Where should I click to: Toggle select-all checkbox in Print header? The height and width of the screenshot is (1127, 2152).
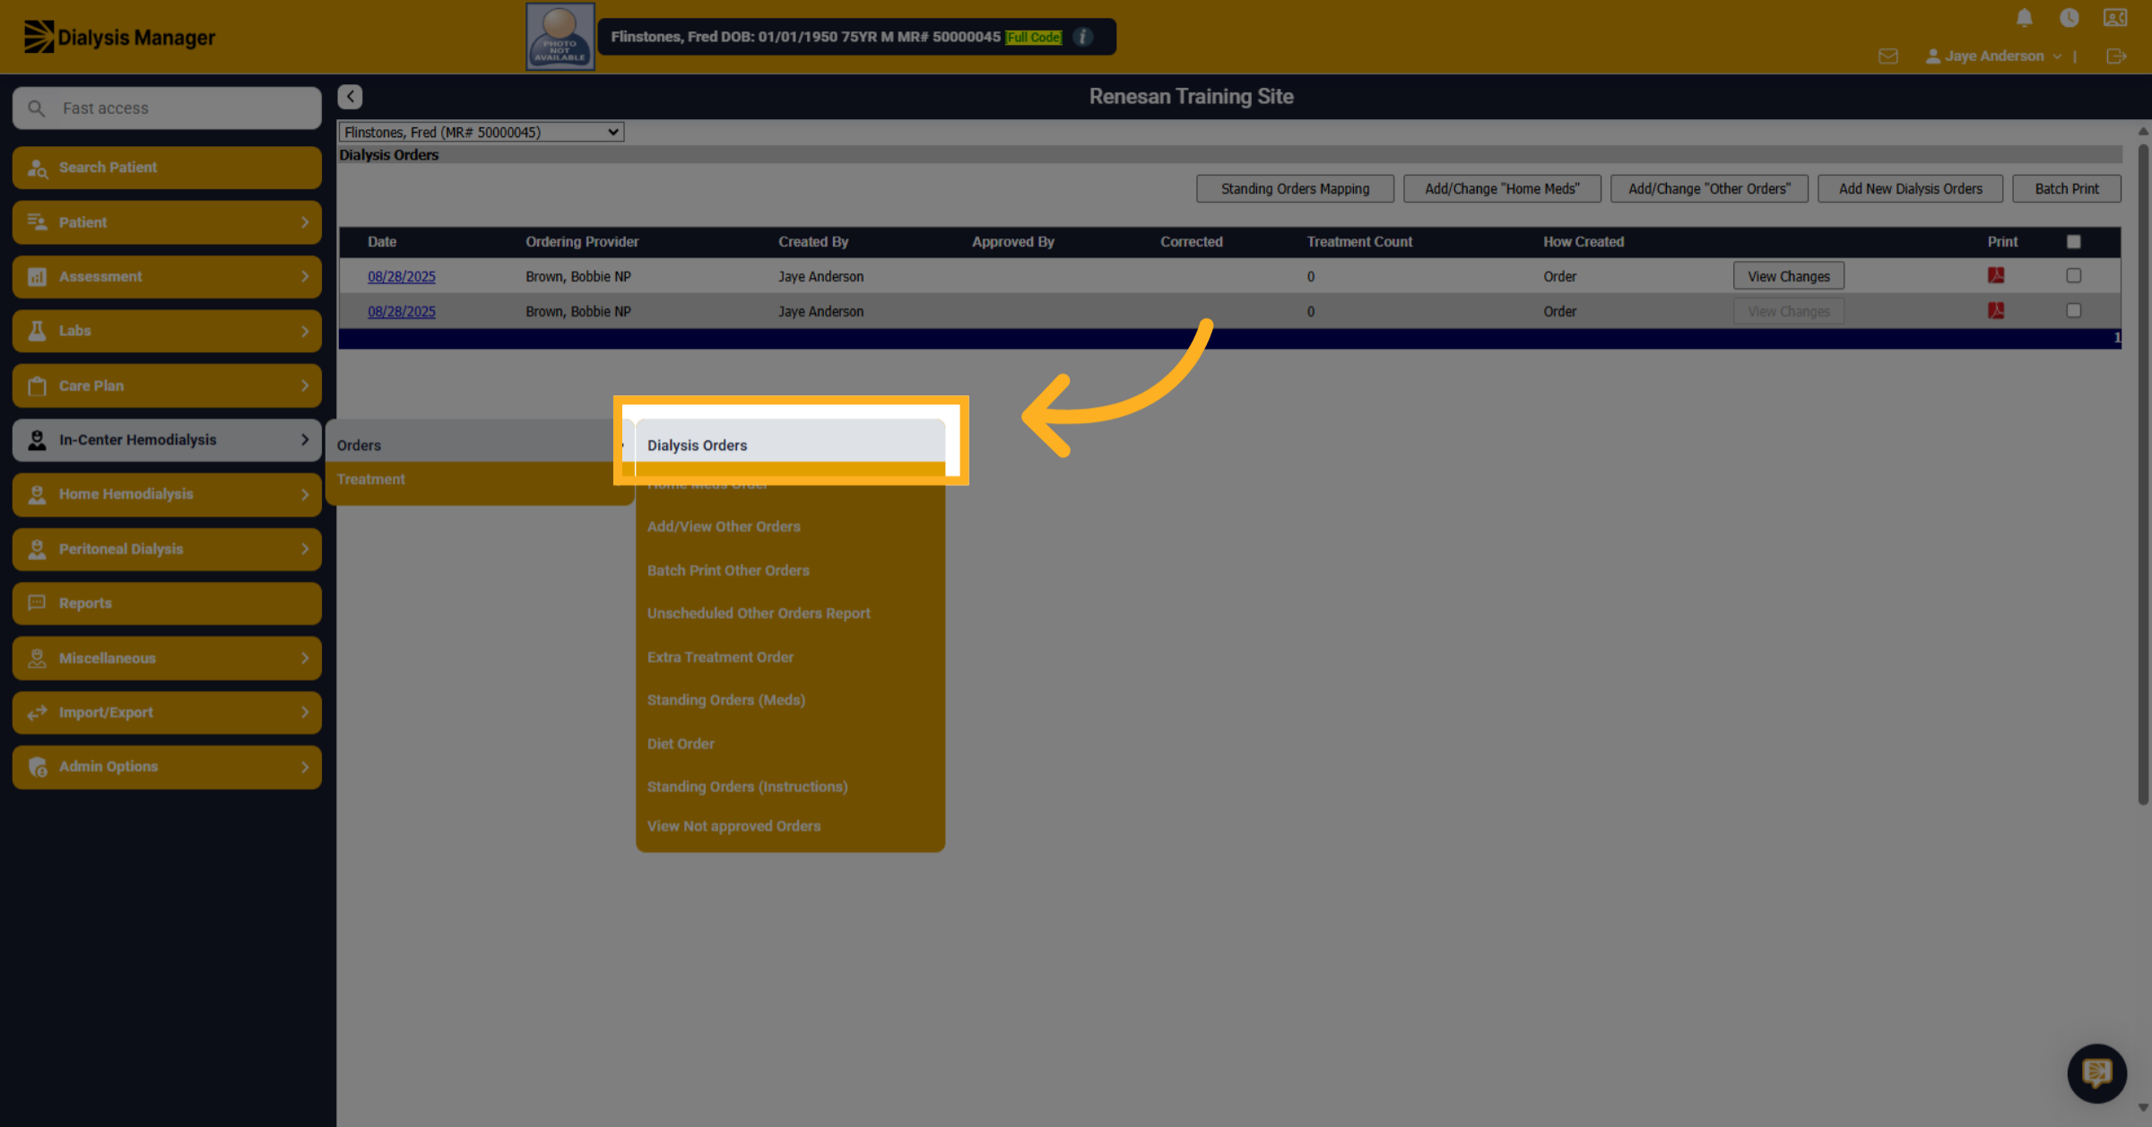click(2073, 241)
